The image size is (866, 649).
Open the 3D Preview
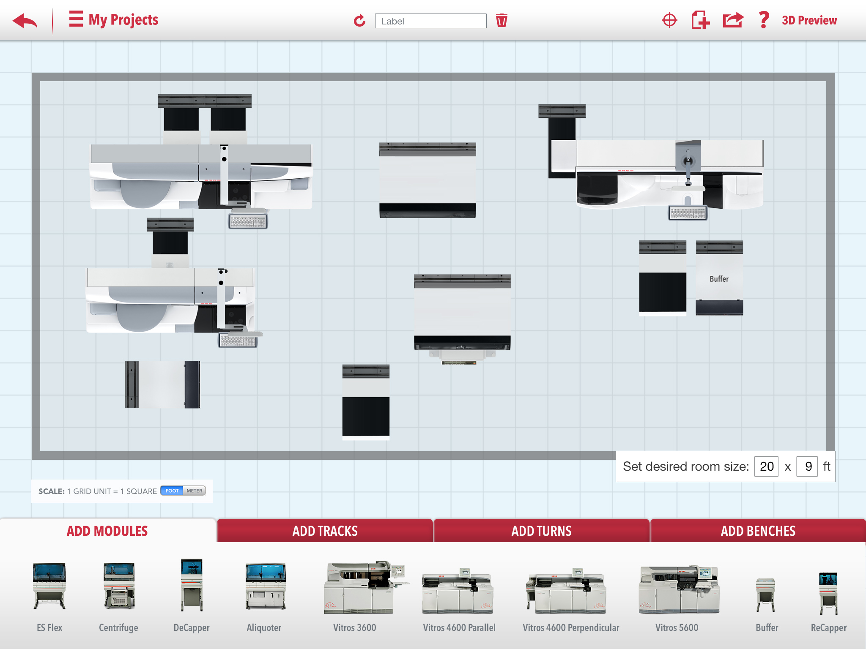[809, 20]
